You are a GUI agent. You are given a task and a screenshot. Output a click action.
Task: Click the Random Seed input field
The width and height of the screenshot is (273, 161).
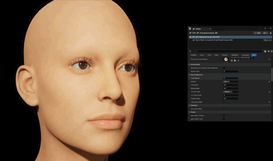tap(231, 72)
